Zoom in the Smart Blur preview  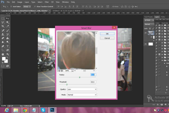pyautogui.click(x=62, y=70)
